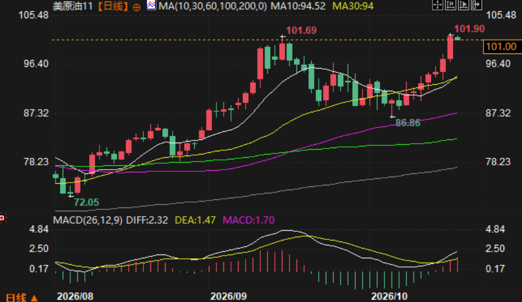This screenshot has width=522, height=302.
Task: Click the indicator chart icon before MA
Action: click(151, 5)
